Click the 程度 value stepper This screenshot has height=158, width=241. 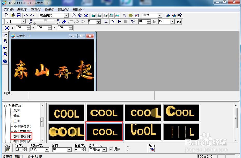[25, 150]
